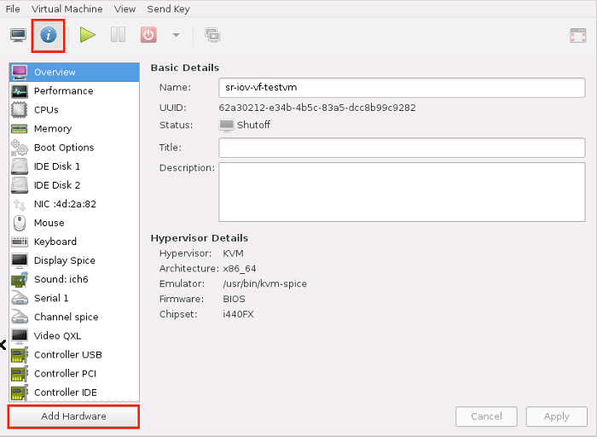Screen dimensions: 597x437
Task: Select Display Spice entry
Action: tap(74, 260)
